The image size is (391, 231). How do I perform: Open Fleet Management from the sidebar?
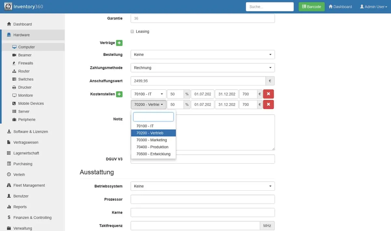pyautogui.click(x=29, y=185)
